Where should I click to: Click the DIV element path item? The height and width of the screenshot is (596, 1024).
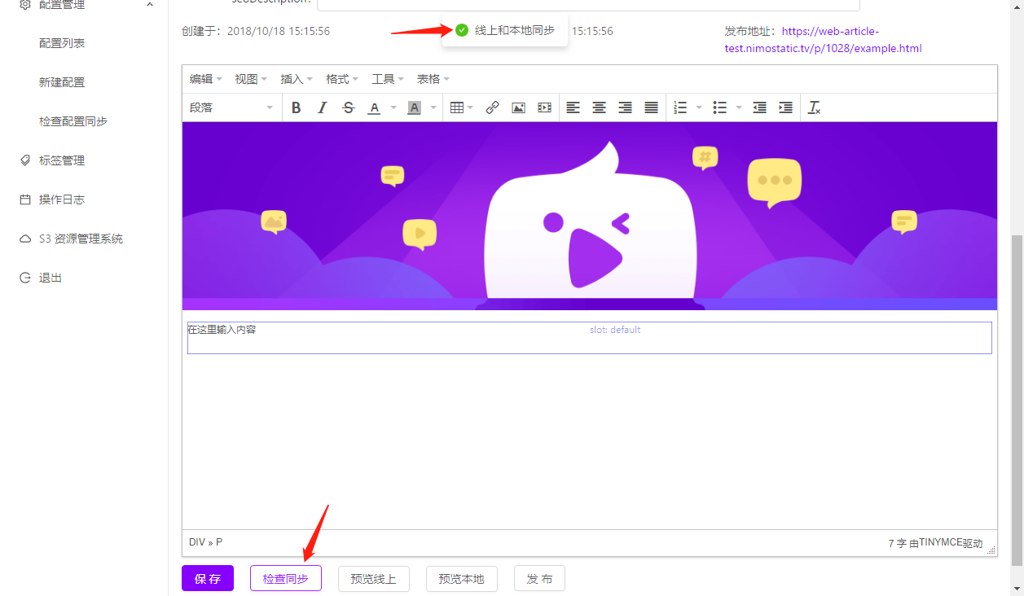(x=196, y=542)
